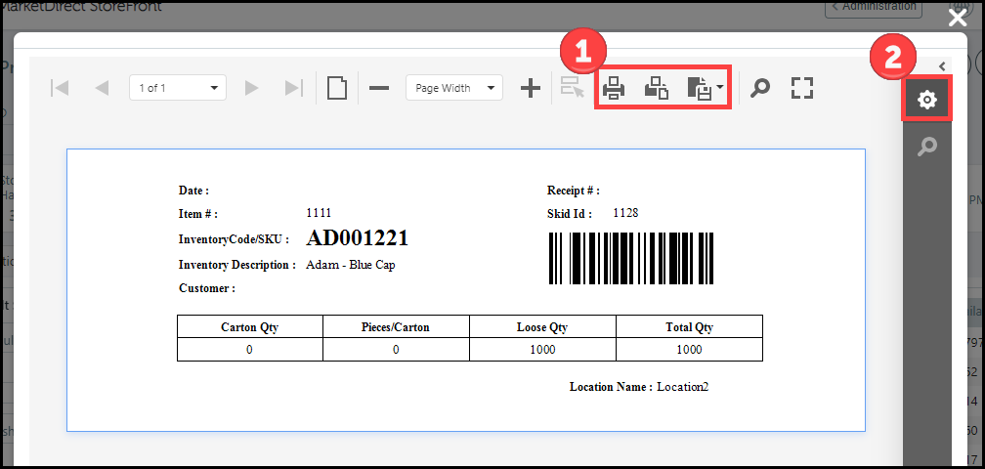Print the current page only
This screenshot has width=985, height=469.
(x=657, y=89)
